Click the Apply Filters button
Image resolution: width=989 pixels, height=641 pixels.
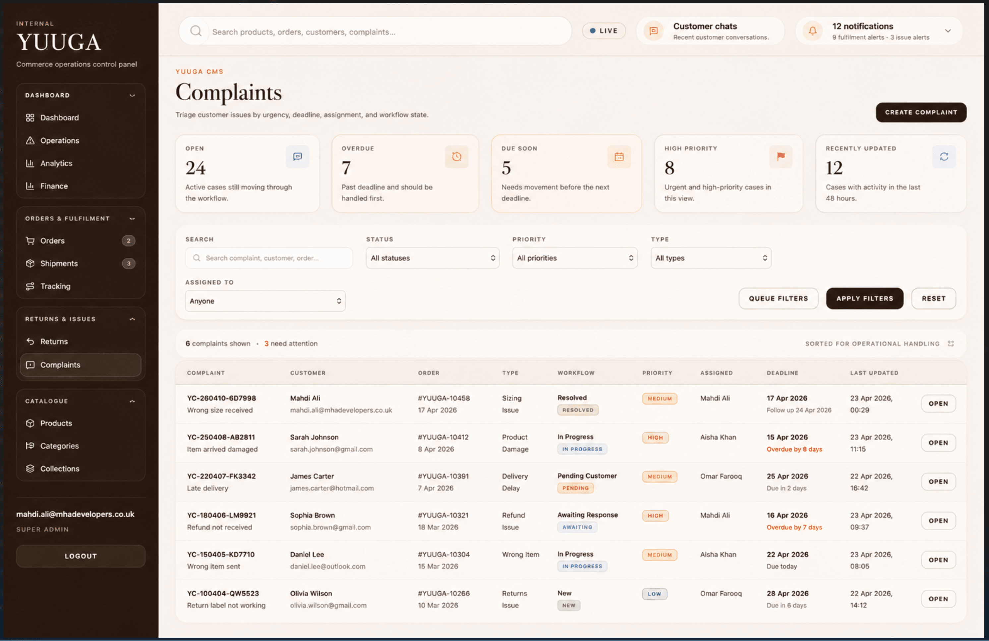point(864,299)
